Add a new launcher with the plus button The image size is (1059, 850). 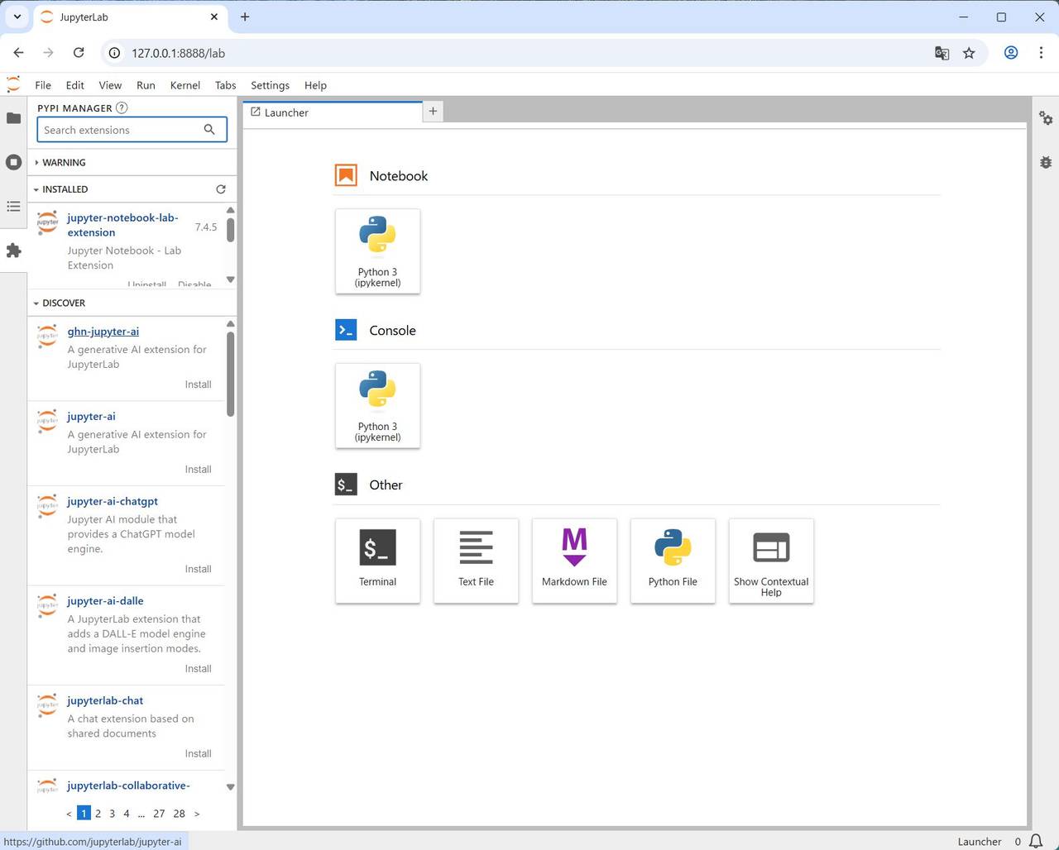pos(433,112)
